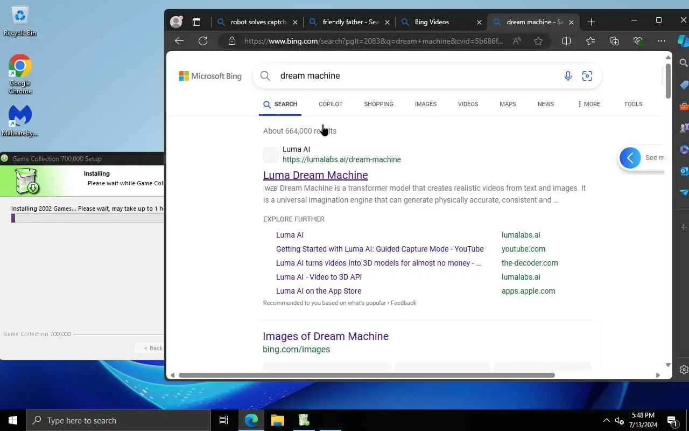689x431 pixels.
Task: Select the dream machine tab
Action: click(533, 22)
